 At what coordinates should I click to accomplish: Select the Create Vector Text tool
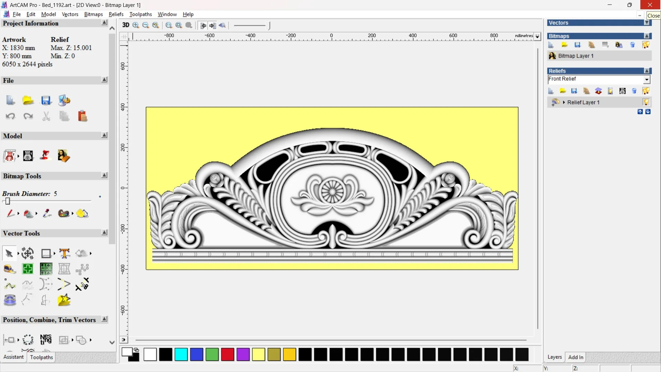64,254
